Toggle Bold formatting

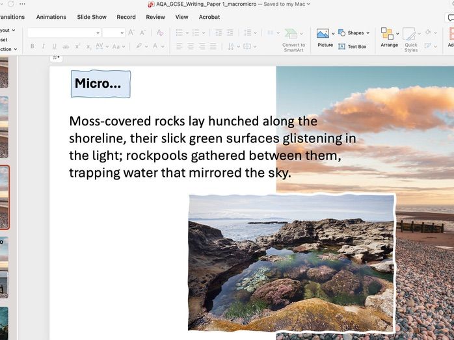click(x=33, y=46)
